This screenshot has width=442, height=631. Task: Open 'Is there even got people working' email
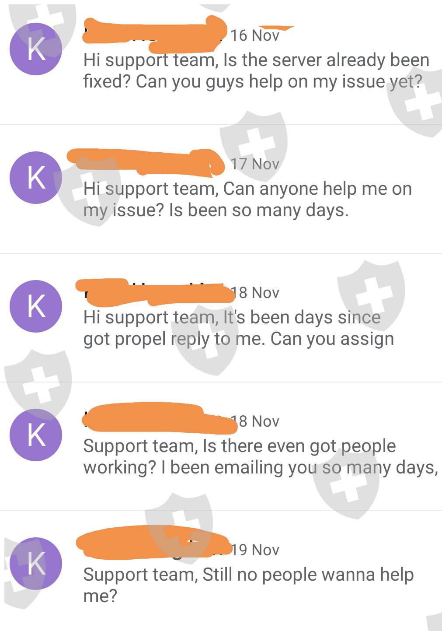pyautogui.click(x=221, y=446)
